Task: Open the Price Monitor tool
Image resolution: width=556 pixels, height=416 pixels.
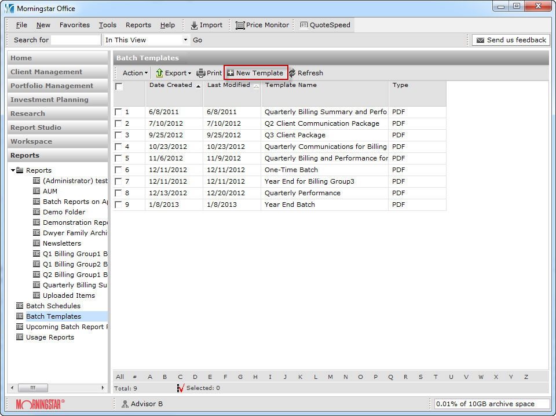Action: pos(240,25)
